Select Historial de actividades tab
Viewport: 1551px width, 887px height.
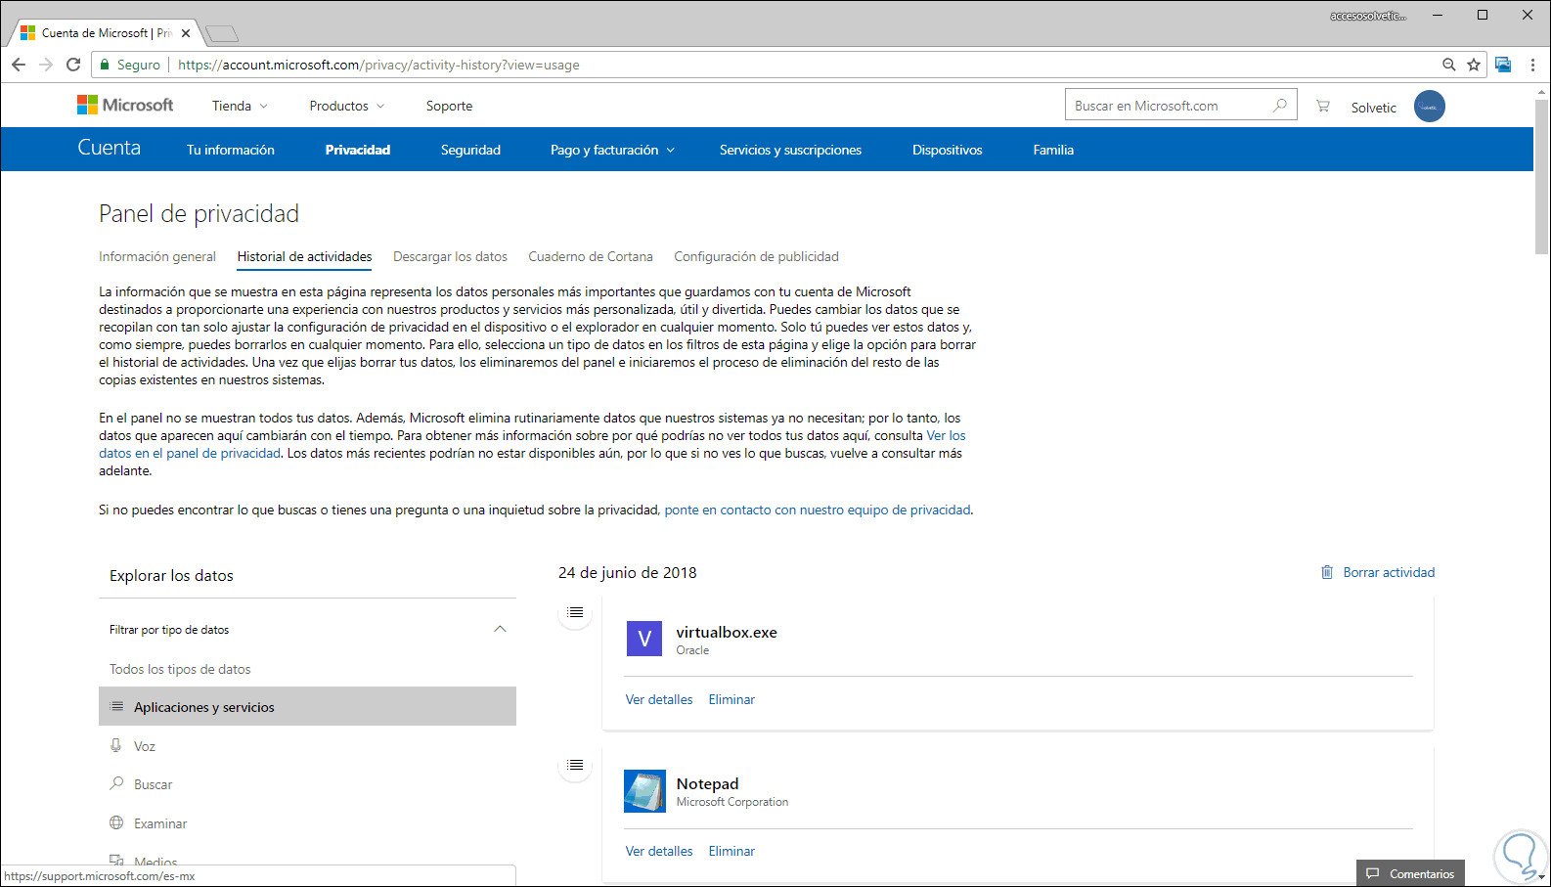(x=305, y=256)
